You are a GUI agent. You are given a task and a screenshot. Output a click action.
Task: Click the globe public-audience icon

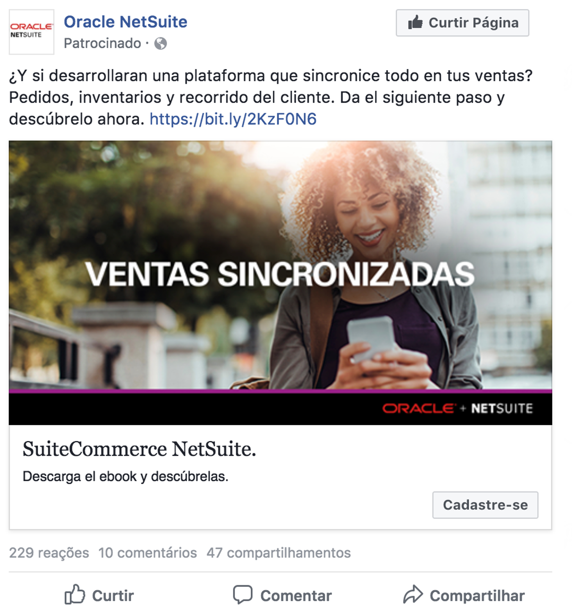tap(160, 44)
